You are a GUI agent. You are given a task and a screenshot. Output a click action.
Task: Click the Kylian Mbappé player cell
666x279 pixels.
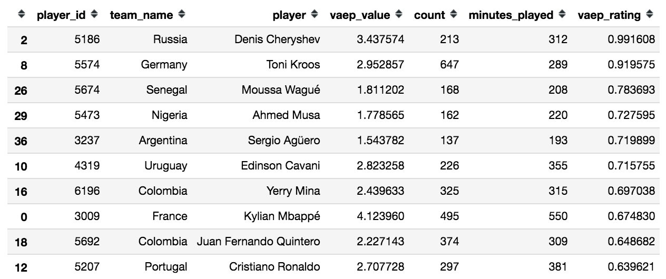point(282,216)
